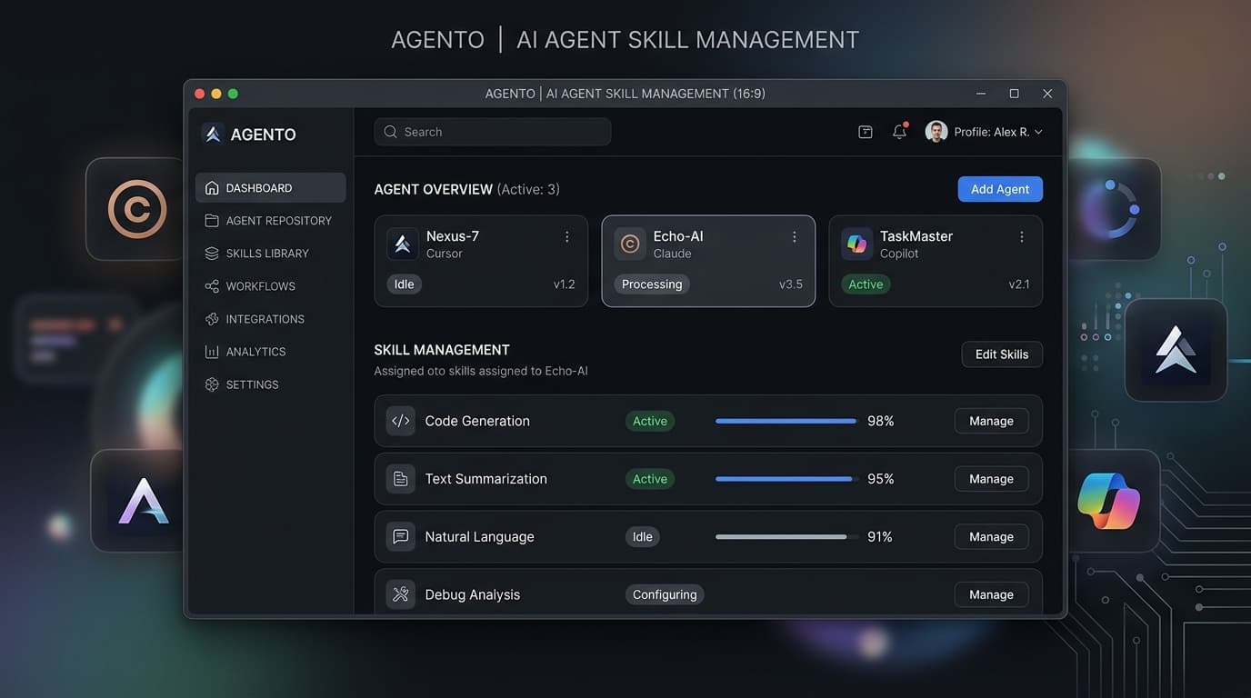Click Idle badge for Natural Language
The height and width of the screenshot is (698, 1251).
643,537
